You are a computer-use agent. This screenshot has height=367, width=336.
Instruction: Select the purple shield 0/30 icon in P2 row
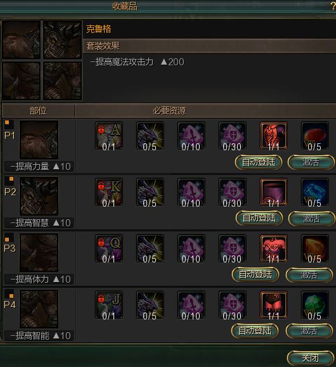[233, 192]
